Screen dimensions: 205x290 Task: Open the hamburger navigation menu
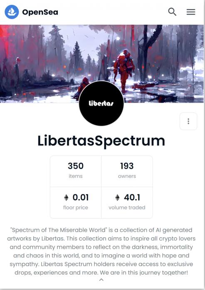click(191, 12)
